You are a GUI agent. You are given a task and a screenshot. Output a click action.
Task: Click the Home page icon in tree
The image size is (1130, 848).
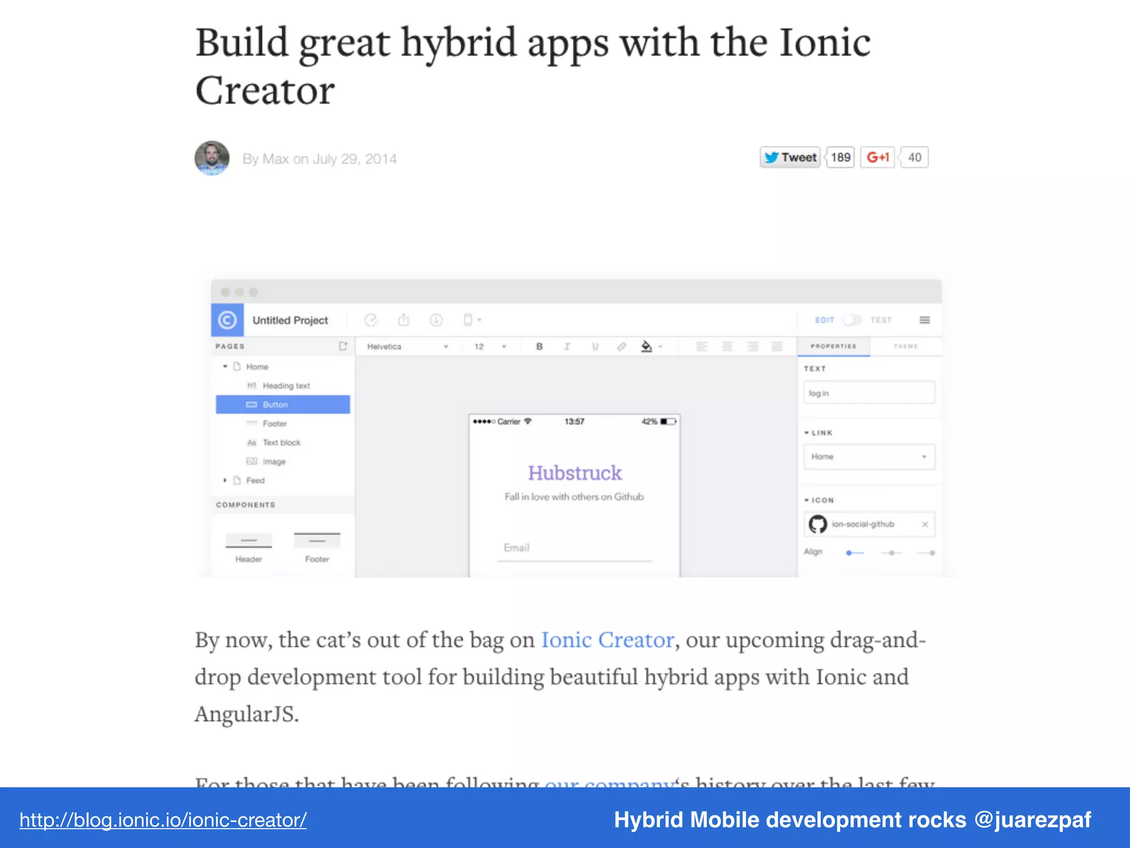tap(237, 367)
